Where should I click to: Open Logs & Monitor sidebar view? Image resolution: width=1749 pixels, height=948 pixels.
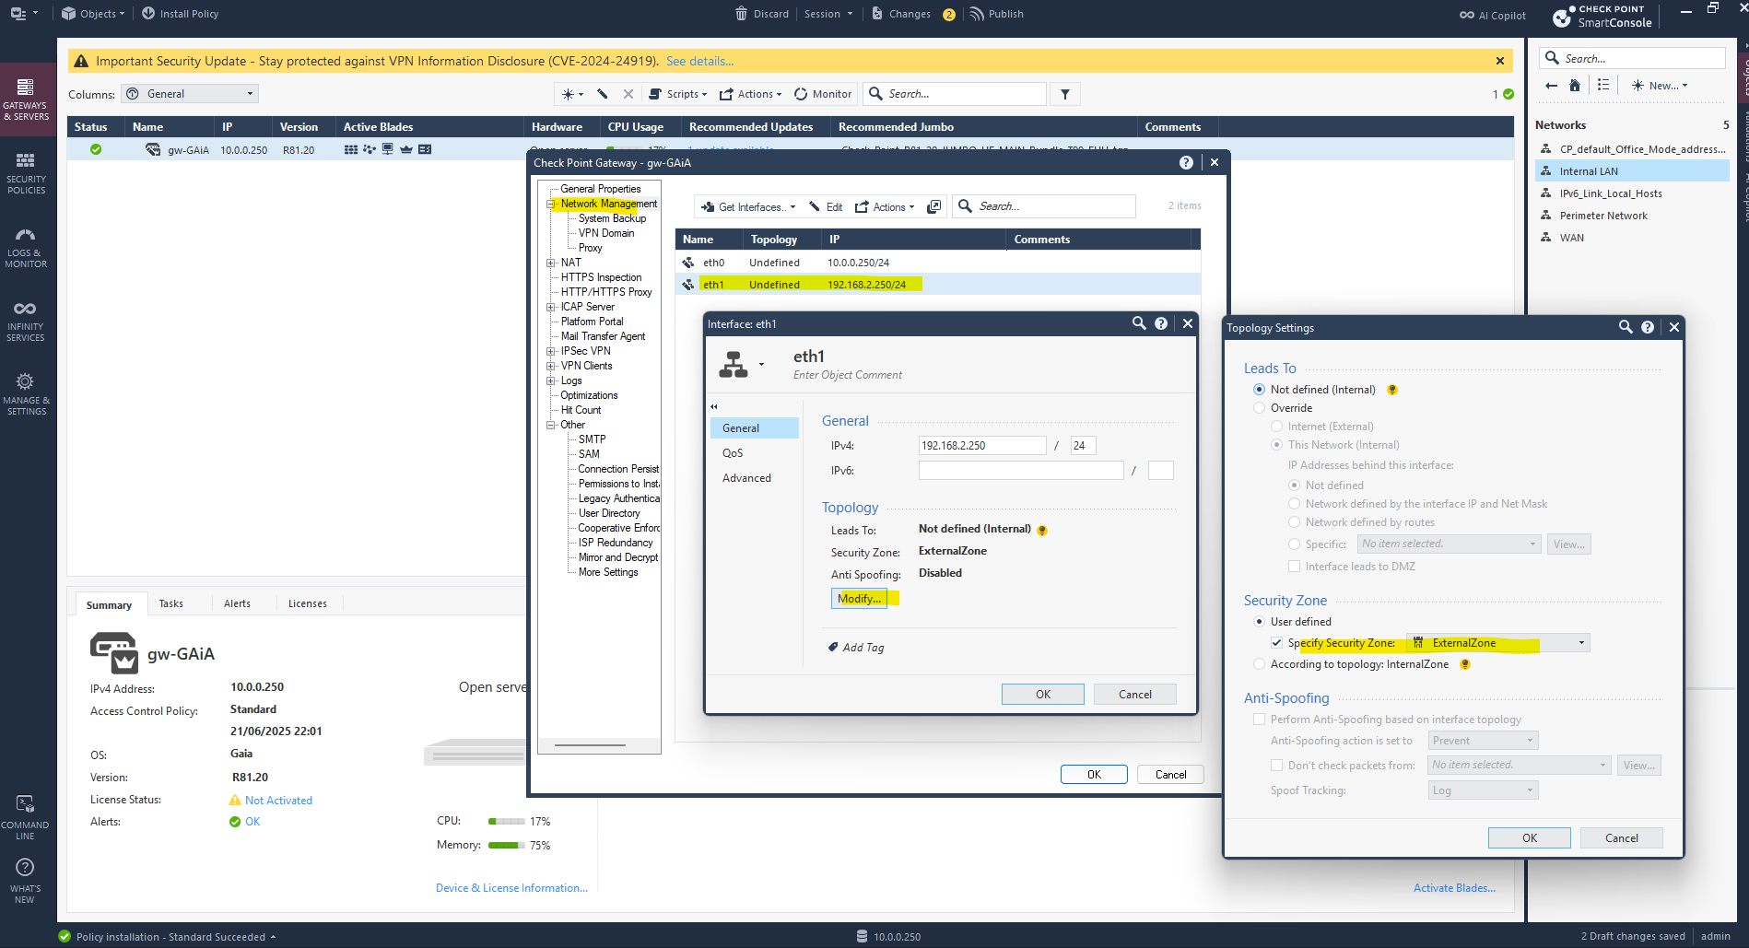(x=26, y=247)
